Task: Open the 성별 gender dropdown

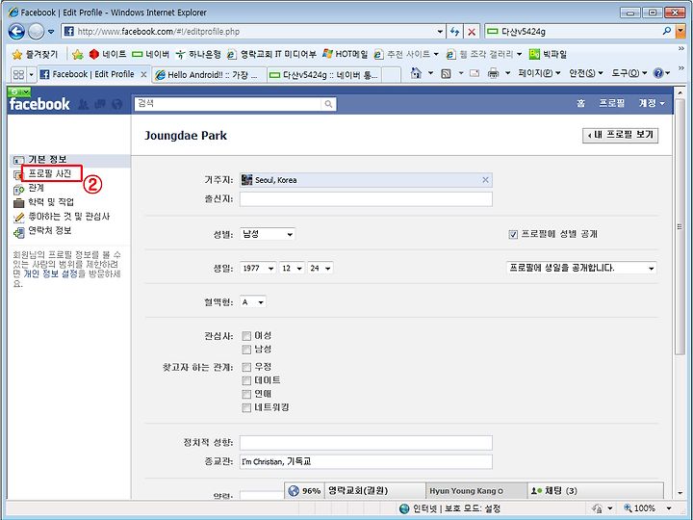Action: pos(268,234)
